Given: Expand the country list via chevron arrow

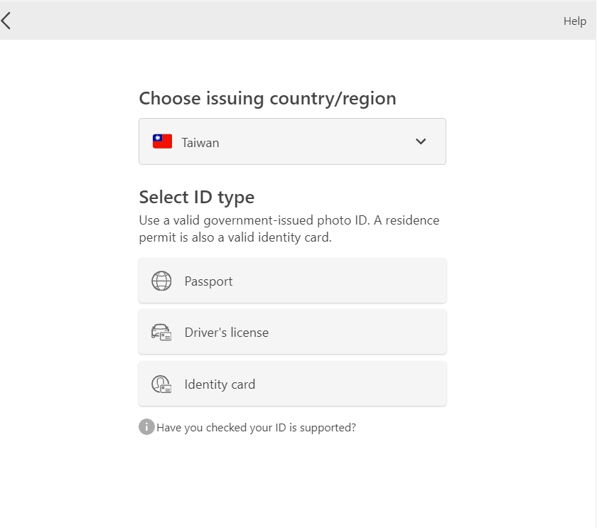Looking at the screenshot, I should [x=421, y=141].
